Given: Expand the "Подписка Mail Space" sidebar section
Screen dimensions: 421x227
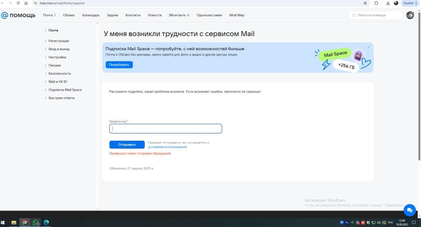Looking at the screenshot, I should (65, 90).
